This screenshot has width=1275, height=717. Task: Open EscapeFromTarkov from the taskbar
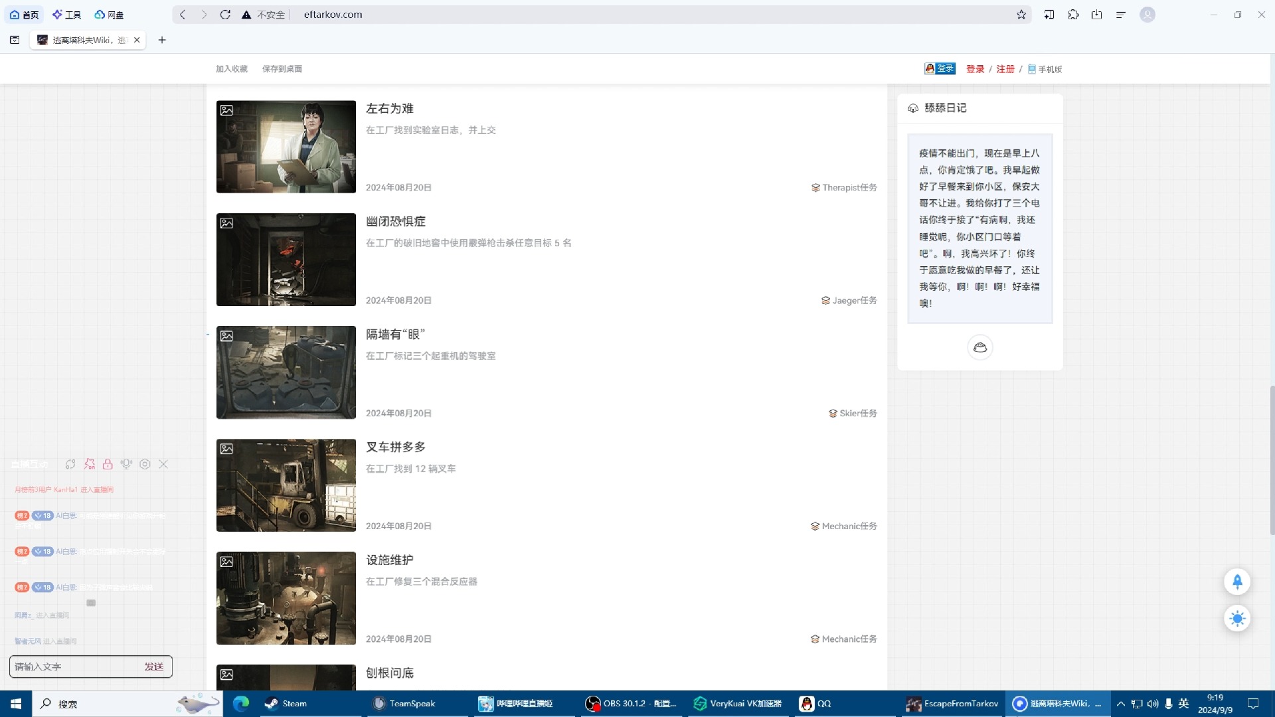952,704
